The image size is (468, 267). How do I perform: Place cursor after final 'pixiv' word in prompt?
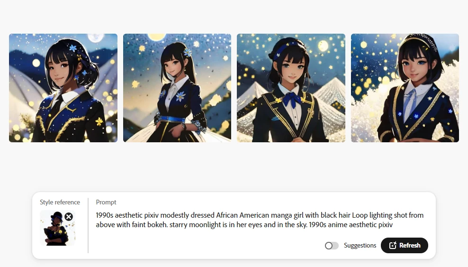[393, 225]
